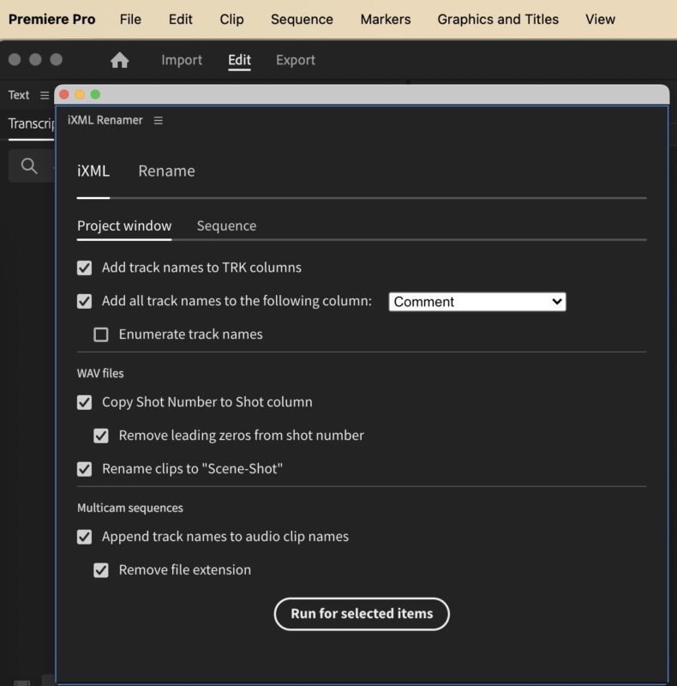Image resolution: width=677 pixels, height=686 pixels.
Task: Open the Graphics and Titles menu
Action: point(498,19)
